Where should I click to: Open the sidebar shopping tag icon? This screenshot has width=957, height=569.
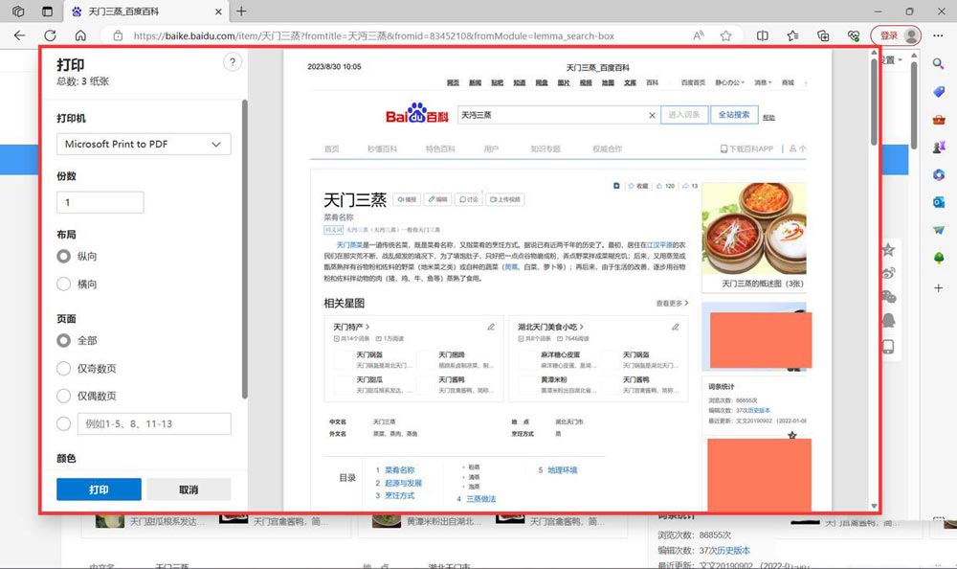939,92
